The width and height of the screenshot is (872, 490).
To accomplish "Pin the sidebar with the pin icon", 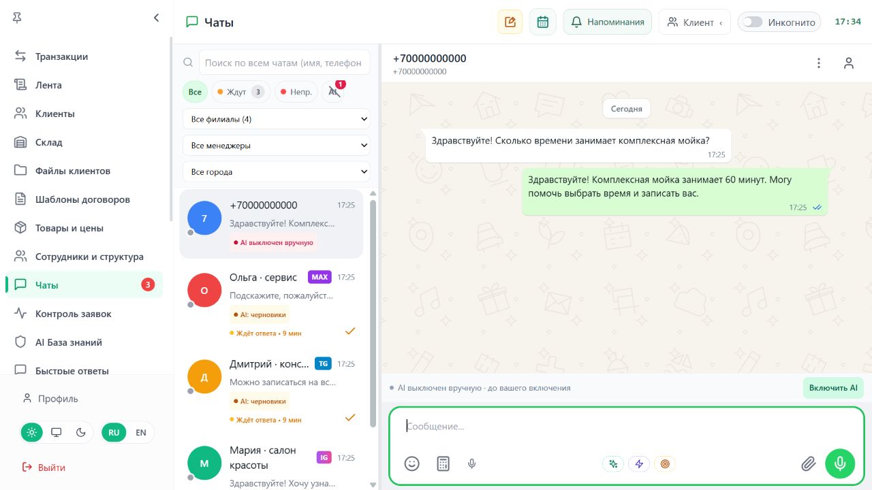I will pos(18,18).
